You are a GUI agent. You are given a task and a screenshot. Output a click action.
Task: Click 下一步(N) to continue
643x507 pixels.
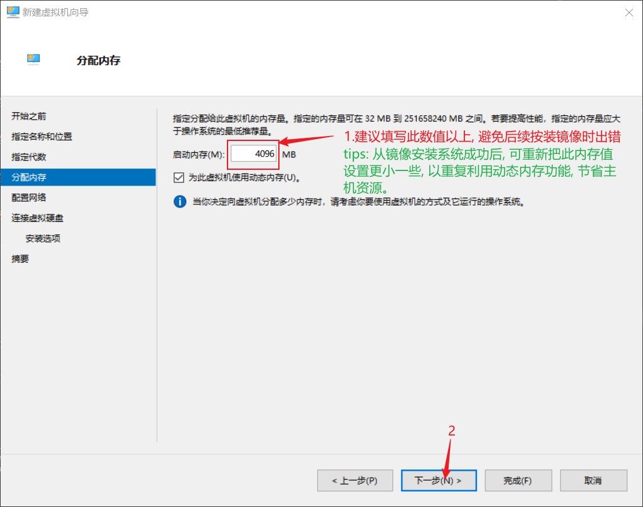pyautogui.click(x=438, y=481)
